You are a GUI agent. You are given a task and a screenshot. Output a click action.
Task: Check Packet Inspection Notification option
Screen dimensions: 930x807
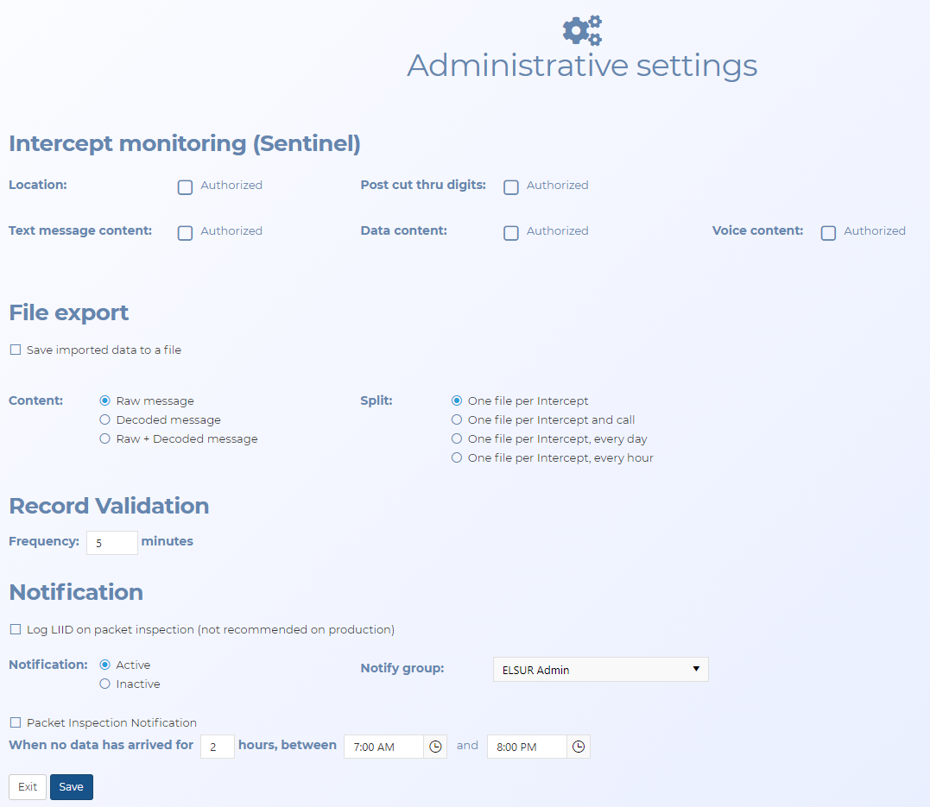point(16,723)
